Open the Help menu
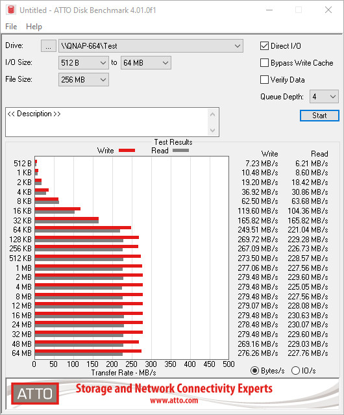 coord(34,27)
